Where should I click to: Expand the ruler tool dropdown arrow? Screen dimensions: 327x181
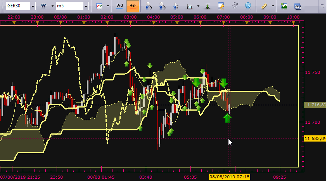[273, 6]
